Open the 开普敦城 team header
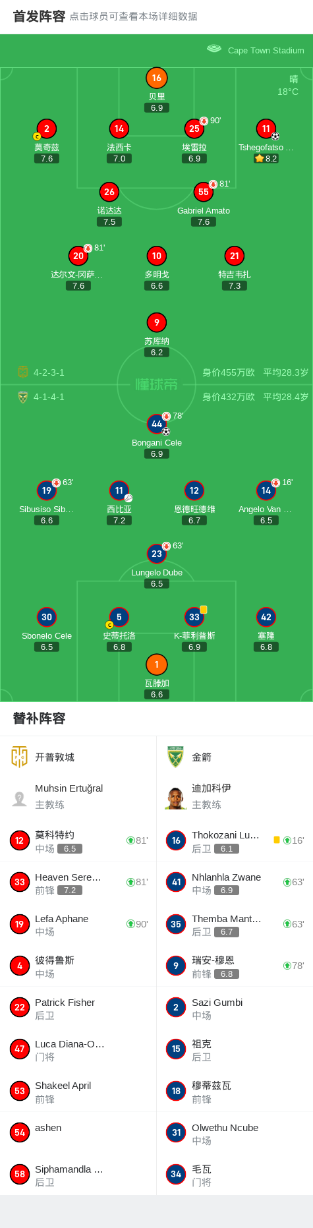The image size is (313, 1228). pyautogui.click(x=78, y=757)
